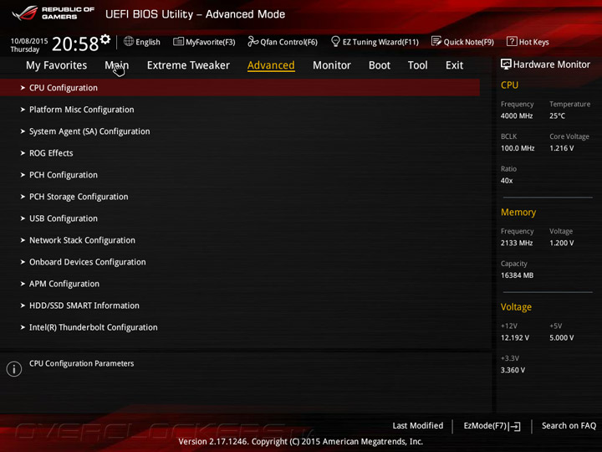The height and width of the screenshot is (452, 602).
Task: Click the 20:58 clock display
Action: tap(75, 44)
